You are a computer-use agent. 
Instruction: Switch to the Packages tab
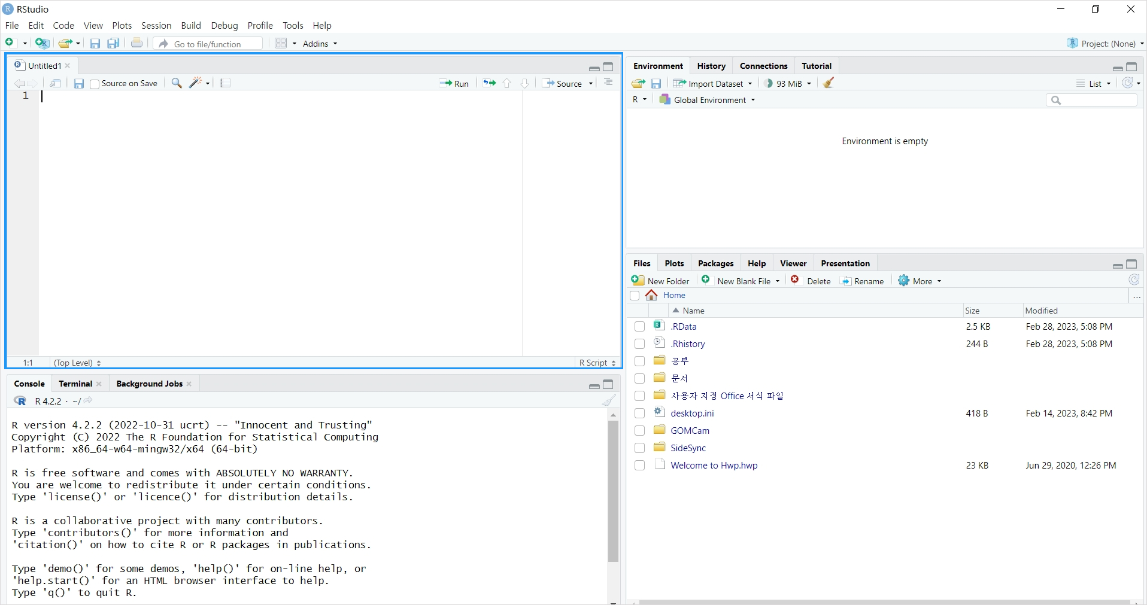[715, 263]
